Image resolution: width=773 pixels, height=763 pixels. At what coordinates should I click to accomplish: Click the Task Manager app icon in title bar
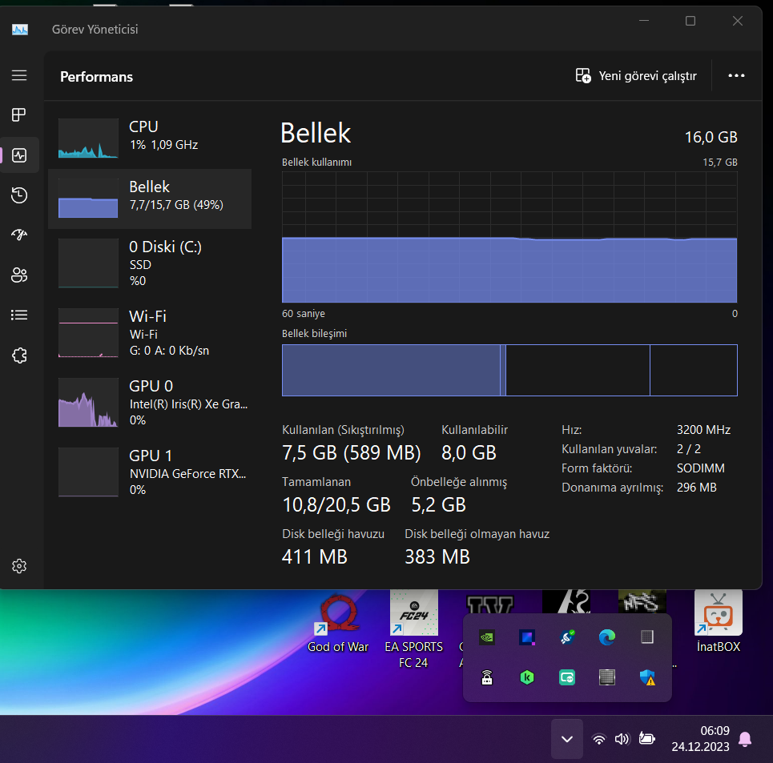[20, 30]
